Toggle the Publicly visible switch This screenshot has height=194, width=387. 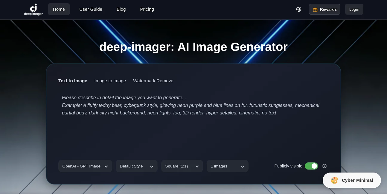click(x=311, y=166)
